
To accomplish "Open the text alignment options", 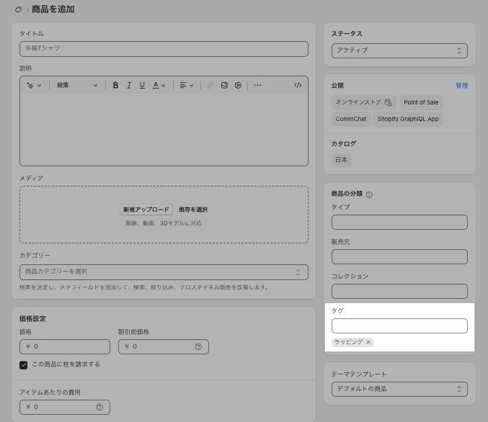I will pyautogui.click(x=187, y=85).
